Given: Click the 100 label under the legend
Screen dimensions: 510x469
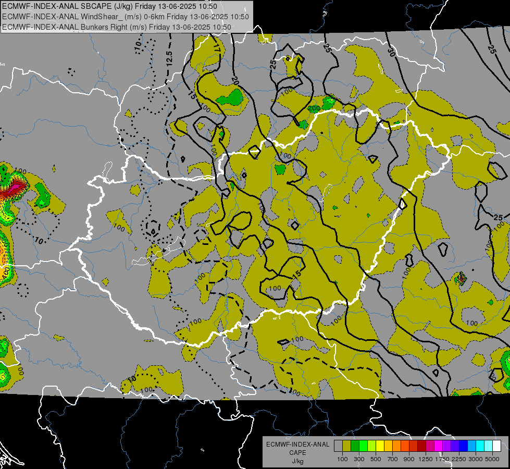Looking at the screenshot, I should (342, 459).
